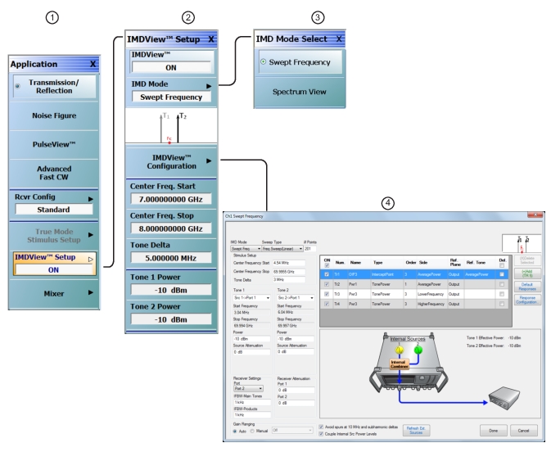This screenshot has width=551, height=452.
Task: Edit IFBW Main Tones field
Action: pyautogui.click(x=252, y=402)
